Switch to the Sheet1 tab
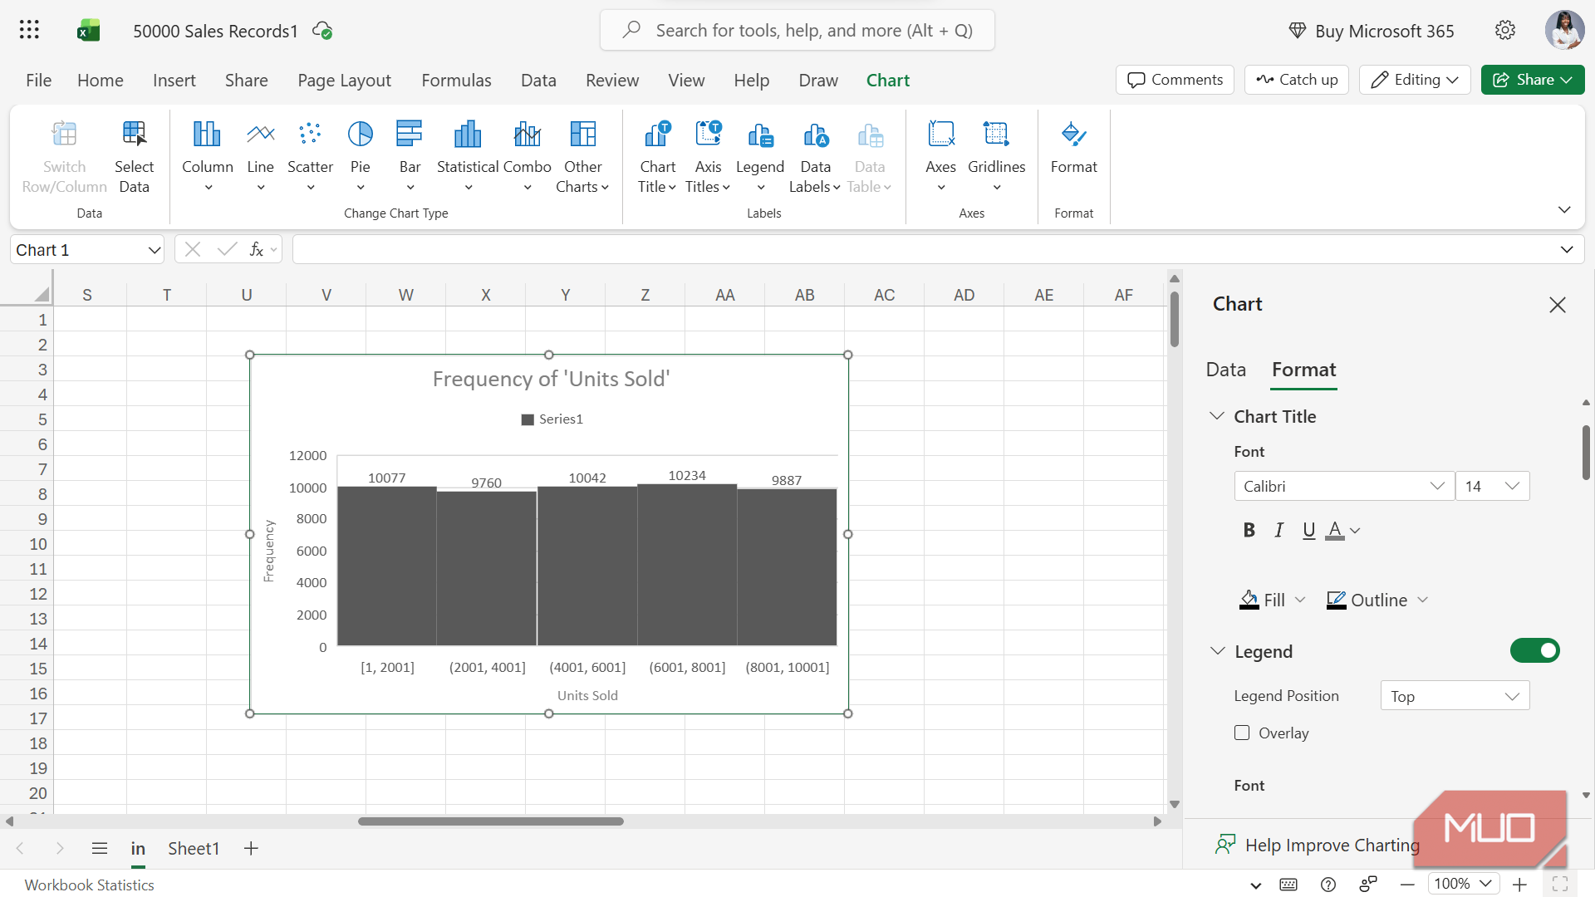 [194, 848]
